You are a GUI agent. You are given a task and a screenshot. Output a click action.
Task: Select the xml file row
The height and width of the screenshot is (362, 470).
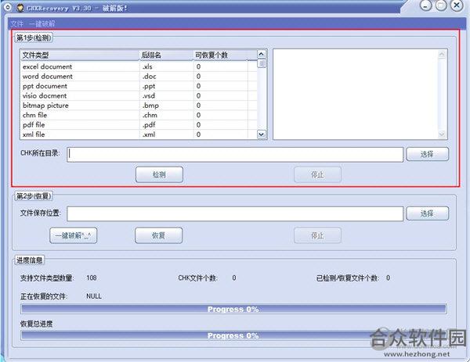point(139,134)
